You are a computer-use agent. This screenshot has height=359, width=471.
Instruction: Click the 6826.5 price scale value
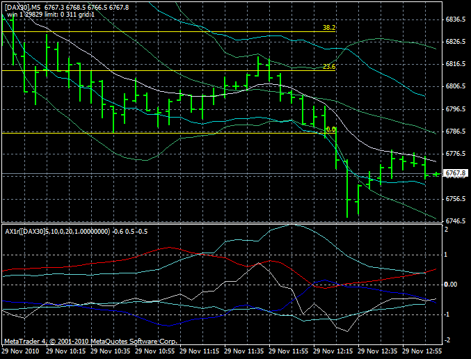tap(456, 42)
